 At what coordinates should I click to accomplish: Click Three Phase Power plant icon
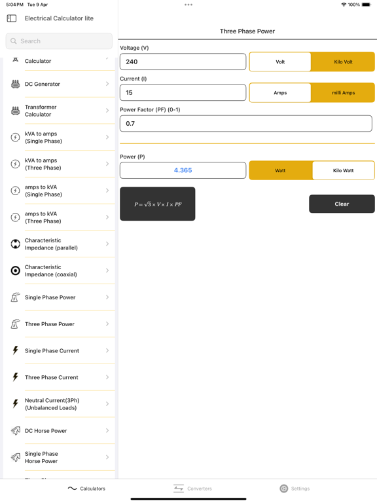point(16,324)
